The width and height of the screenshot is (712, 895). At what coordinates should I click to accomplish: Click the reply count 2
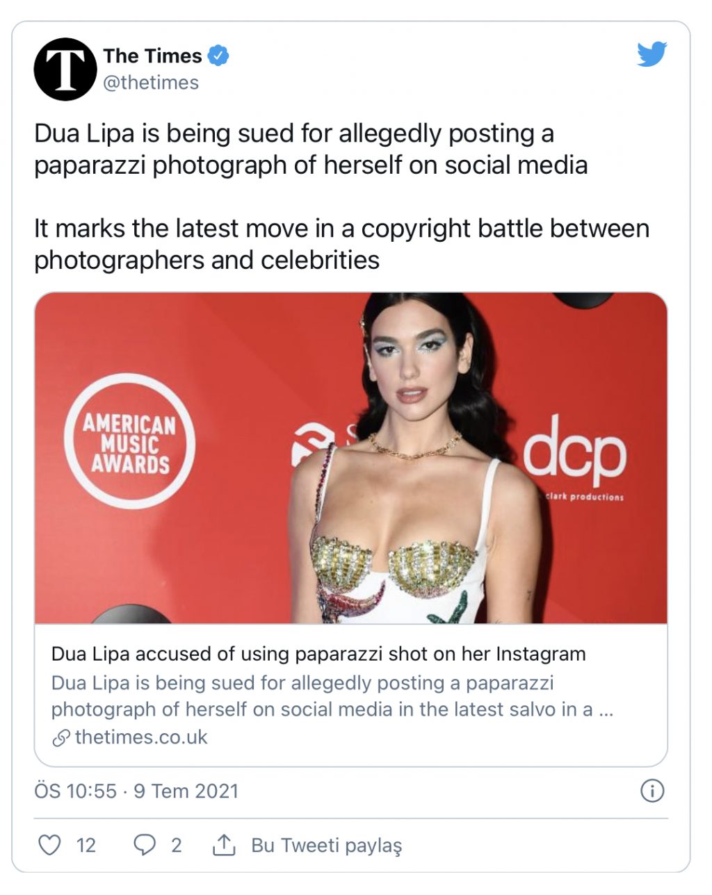pyautogui.click(x=176, y=845)
